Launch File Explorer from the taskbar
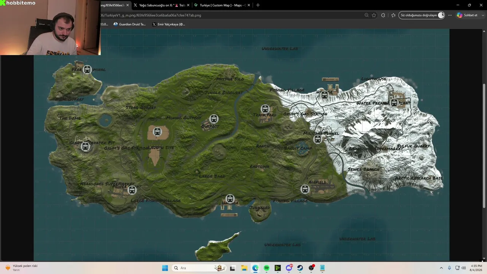 pyautogui.click(x=244, y=268)
